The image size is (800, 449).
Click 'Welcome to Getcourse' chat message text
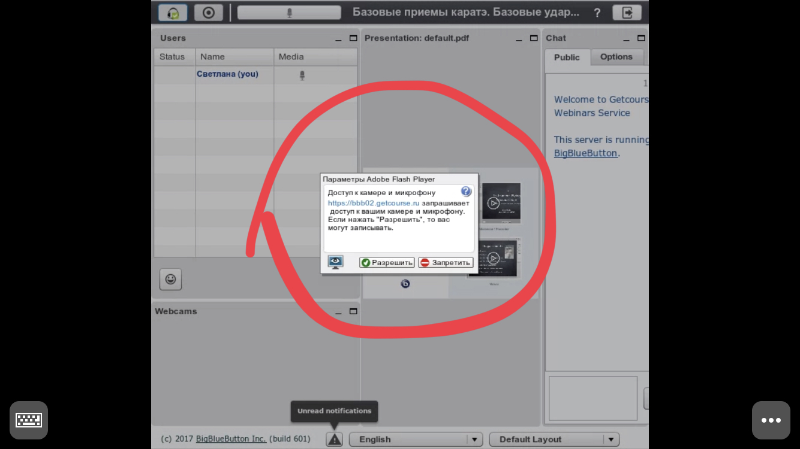coord(601,99)
